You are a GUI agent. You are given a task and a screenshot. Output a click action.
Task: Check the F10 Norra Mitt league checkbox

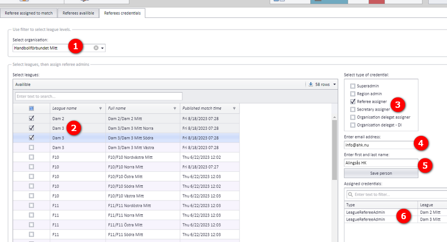(x=31, y=167)
